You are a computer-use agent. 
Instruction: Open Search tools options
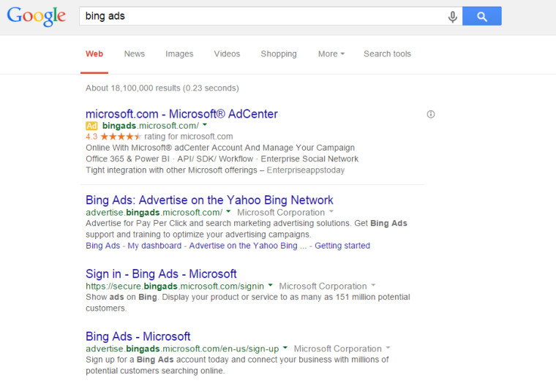pos(387,54)
